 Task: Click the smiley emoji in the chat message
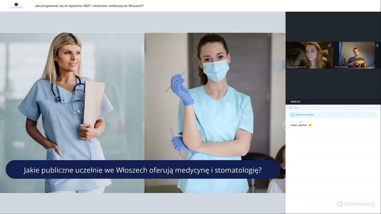[x=310, y=125]
